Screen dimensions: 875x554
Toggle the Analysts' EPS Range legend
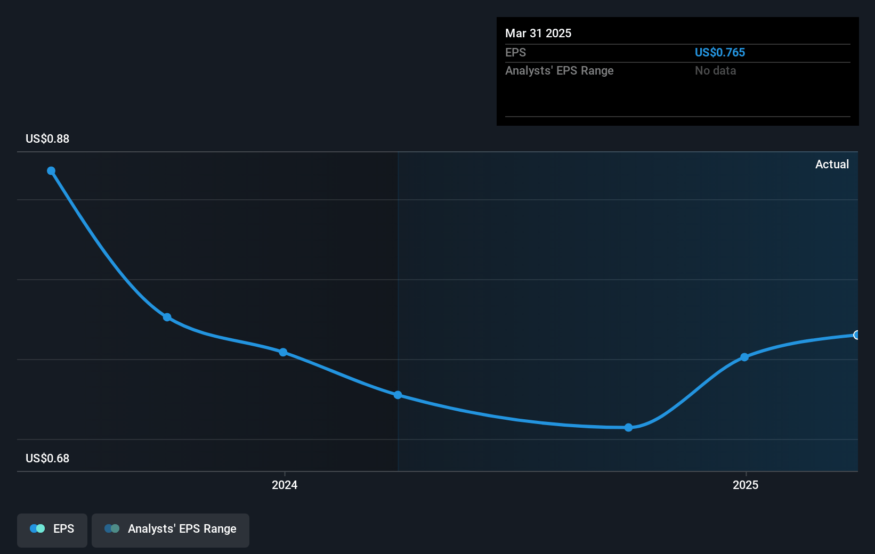point(171,530)
